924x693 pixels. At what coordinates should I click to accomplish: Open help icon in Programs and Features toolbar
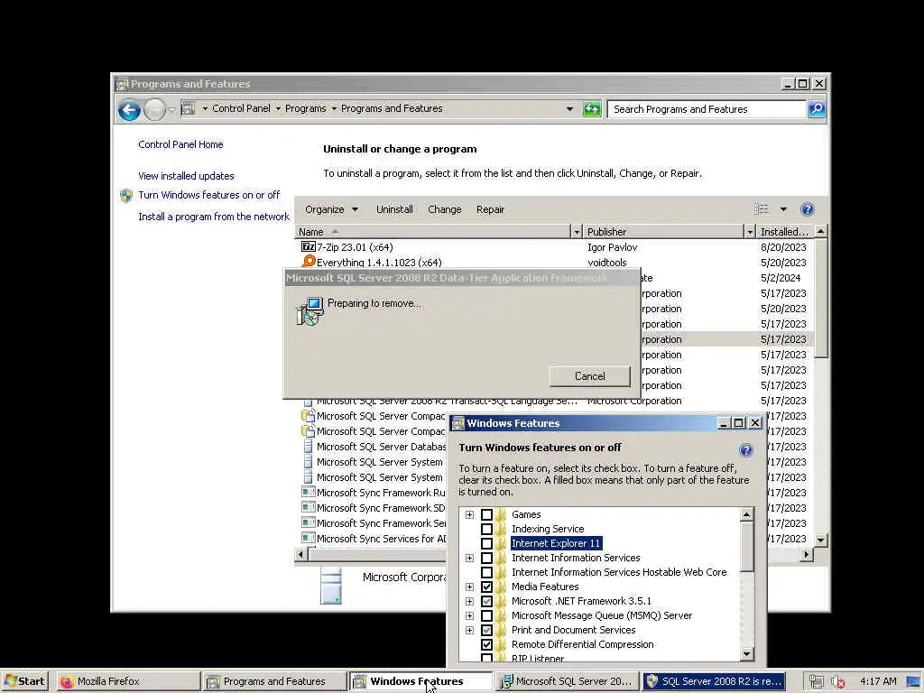[x=808, y=209]
